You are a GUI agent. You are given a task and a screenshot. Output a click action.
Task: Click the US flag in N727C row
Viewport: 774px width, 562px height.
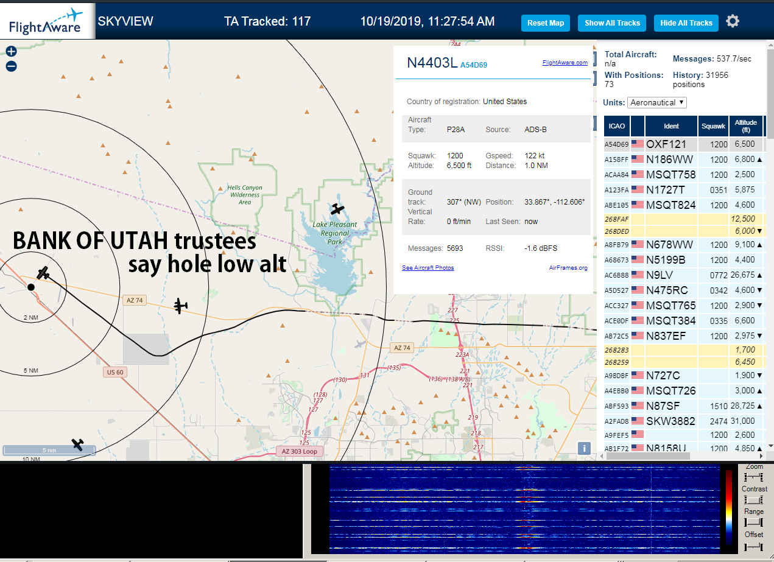tap(638, 375)
